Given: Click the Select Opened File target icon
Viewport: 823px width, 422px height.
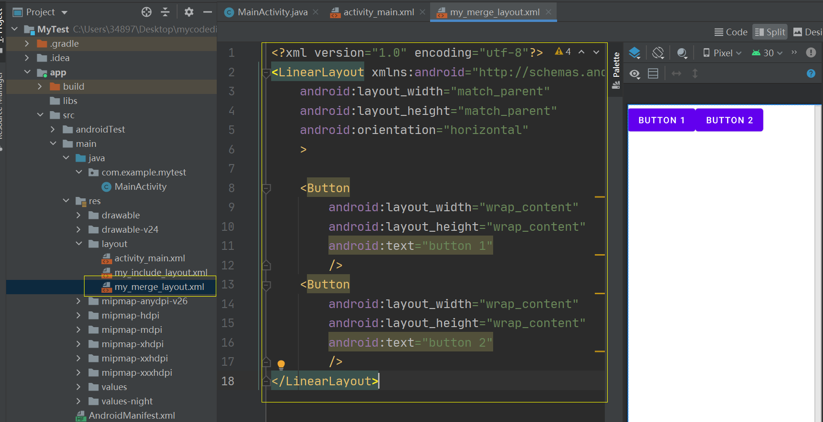Looking at the screenshot, I should 147,12.
